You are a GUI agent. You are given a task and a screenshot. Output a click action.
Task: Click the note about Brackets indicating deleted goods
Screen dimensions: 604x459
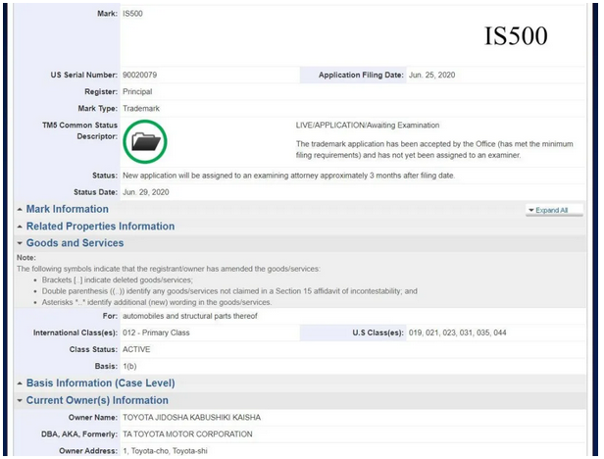(x=118, y=280)
